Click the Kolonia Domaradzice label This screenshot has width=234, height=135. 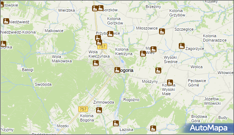pyautogui.click(x=215, y=38)
